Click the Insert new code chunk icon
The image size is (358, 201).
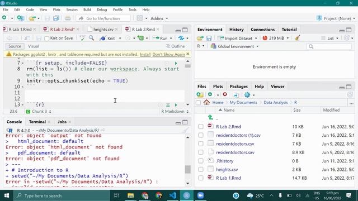click(x=140, y=39)
